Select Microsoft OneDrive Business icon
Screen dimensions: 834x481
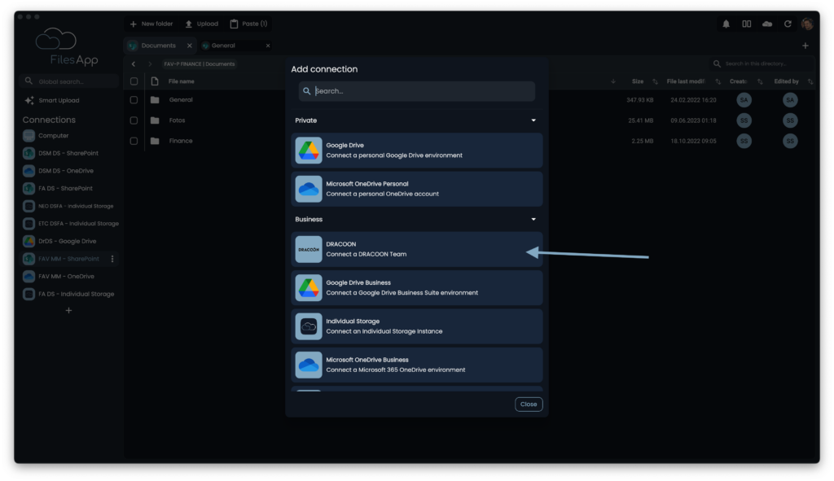pos(309,365)
